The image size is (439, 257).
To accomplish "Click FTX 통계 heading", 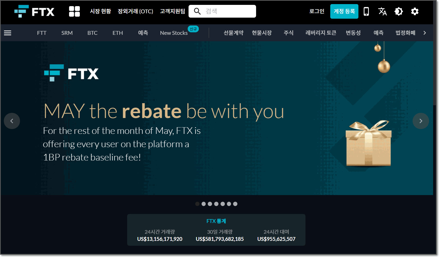I will coord(216,221).
